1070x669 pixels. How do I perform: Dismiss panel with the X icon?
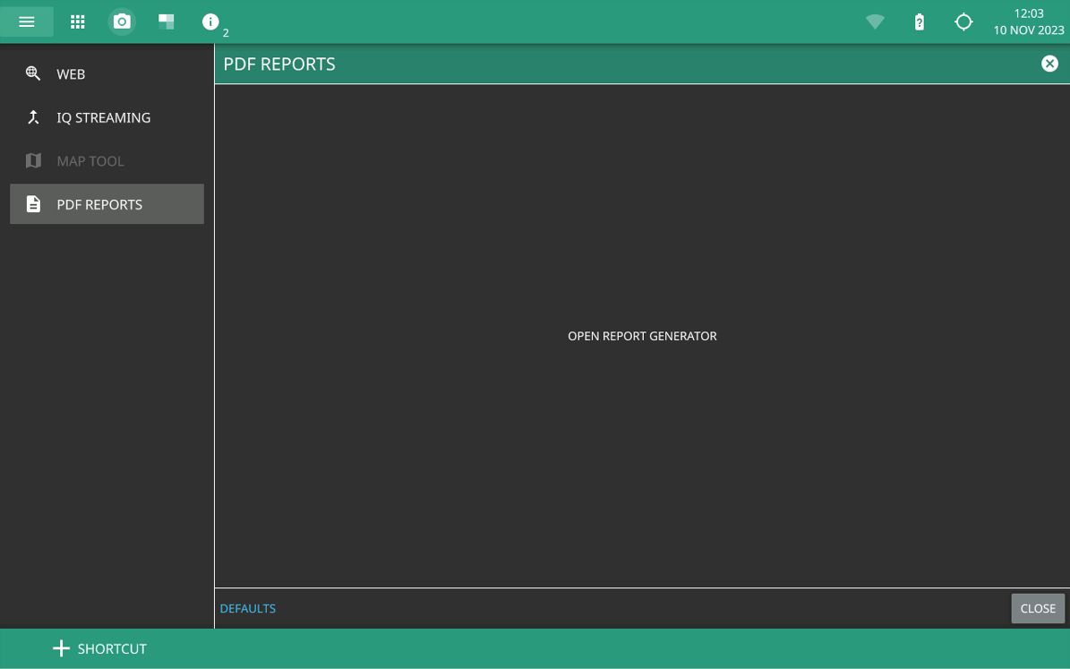coord(1049,64)
